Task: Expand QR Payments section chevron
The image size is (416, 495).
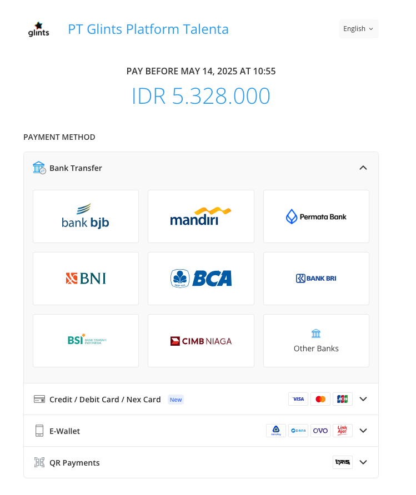Action: tap(363, 462)
